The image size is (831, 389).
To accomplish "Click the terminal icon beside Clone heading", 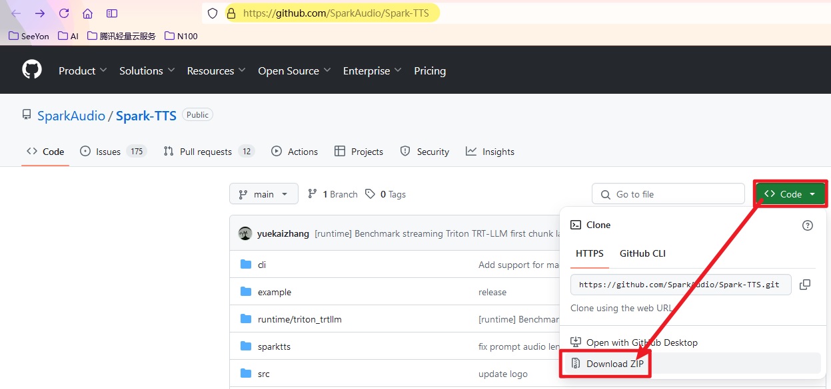I will tap(576, 225).
